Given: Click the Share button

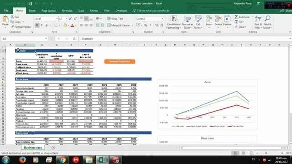Looking at the screenshot, I should tap(287, 10).
